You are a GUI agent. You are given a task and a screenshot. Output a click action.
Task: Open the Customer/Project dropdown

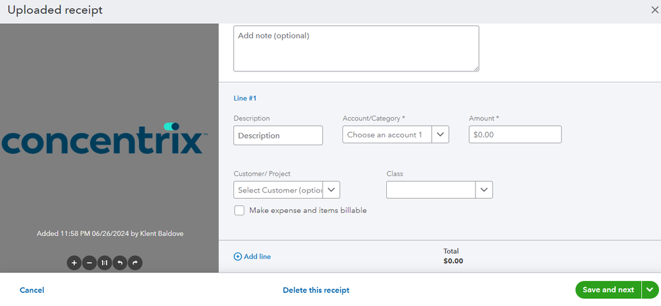[331, 190]
